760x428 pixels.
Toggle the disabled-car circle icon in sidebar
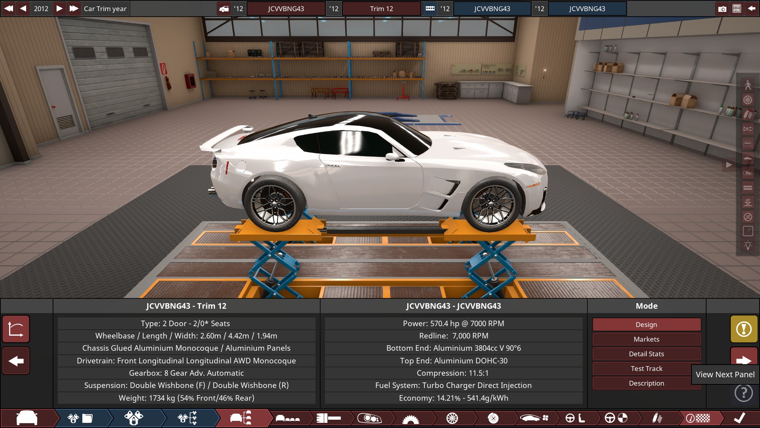coord(748,217)
